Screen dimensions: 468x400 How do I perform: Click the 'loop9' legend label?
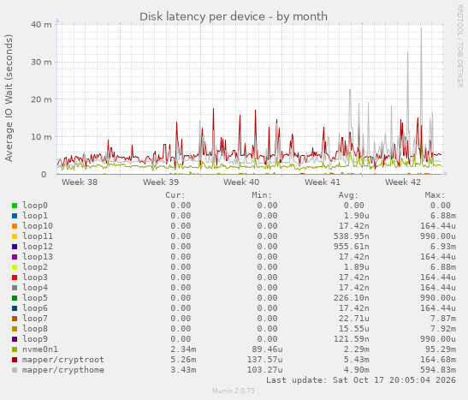[35, 339]
